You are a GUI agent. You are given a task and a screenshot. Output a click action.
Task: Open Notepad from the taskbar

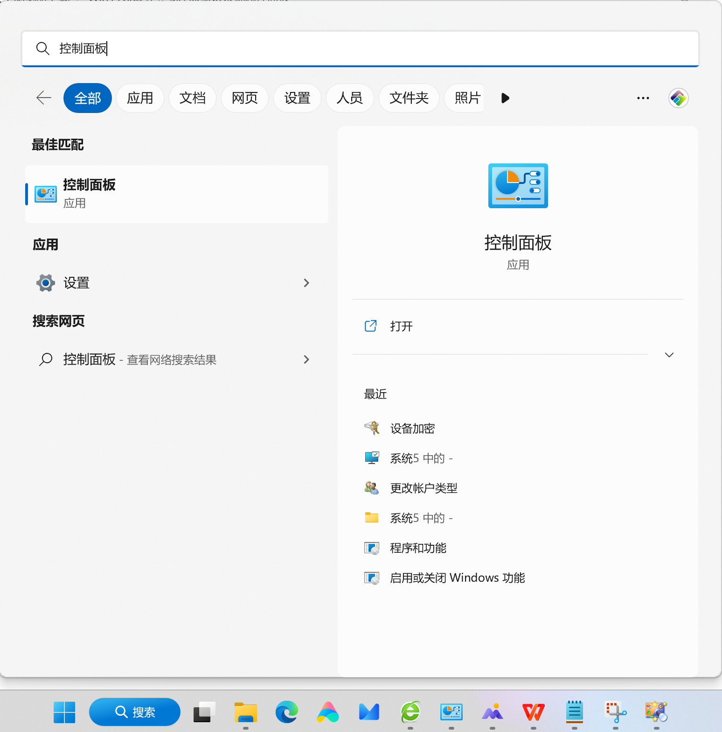pos(575,712)
